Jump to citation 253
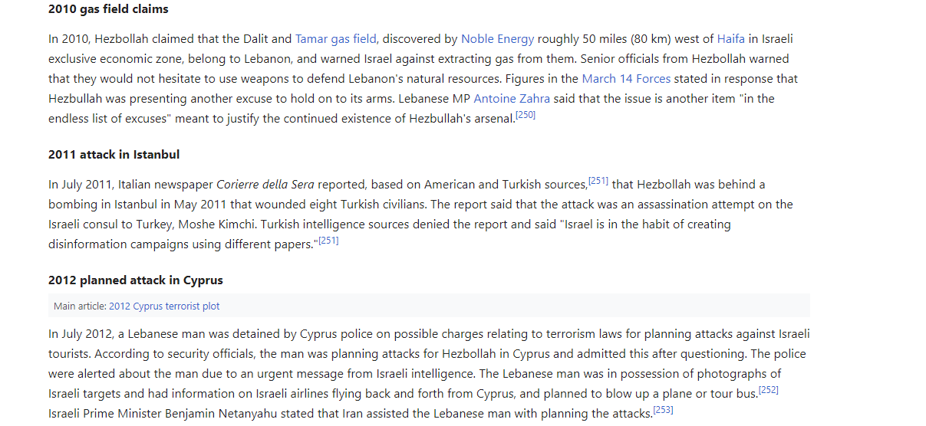 tap(663, 411)
